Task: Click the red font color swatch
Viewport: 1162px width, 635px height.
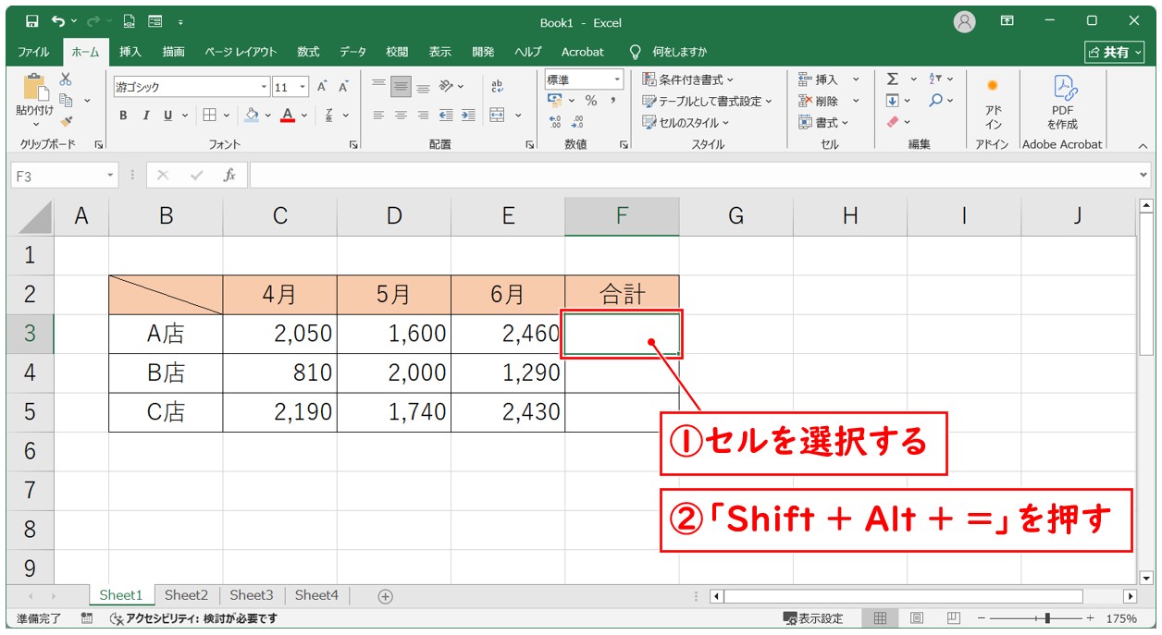Action: pyautogui.click(x=288, y=116)
